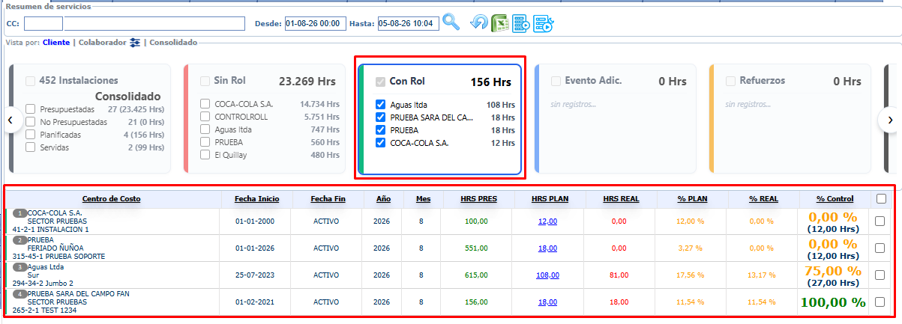The image size is (902, 324).
Task: Click the blue refresh arrow icon
Action: (479, 23)
